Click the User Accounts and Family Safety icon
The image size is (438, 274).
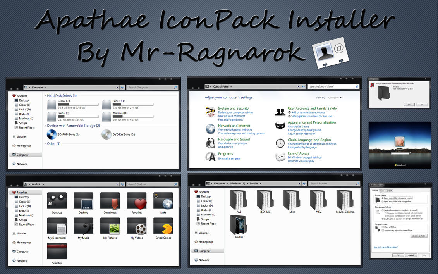coord(280,112)
